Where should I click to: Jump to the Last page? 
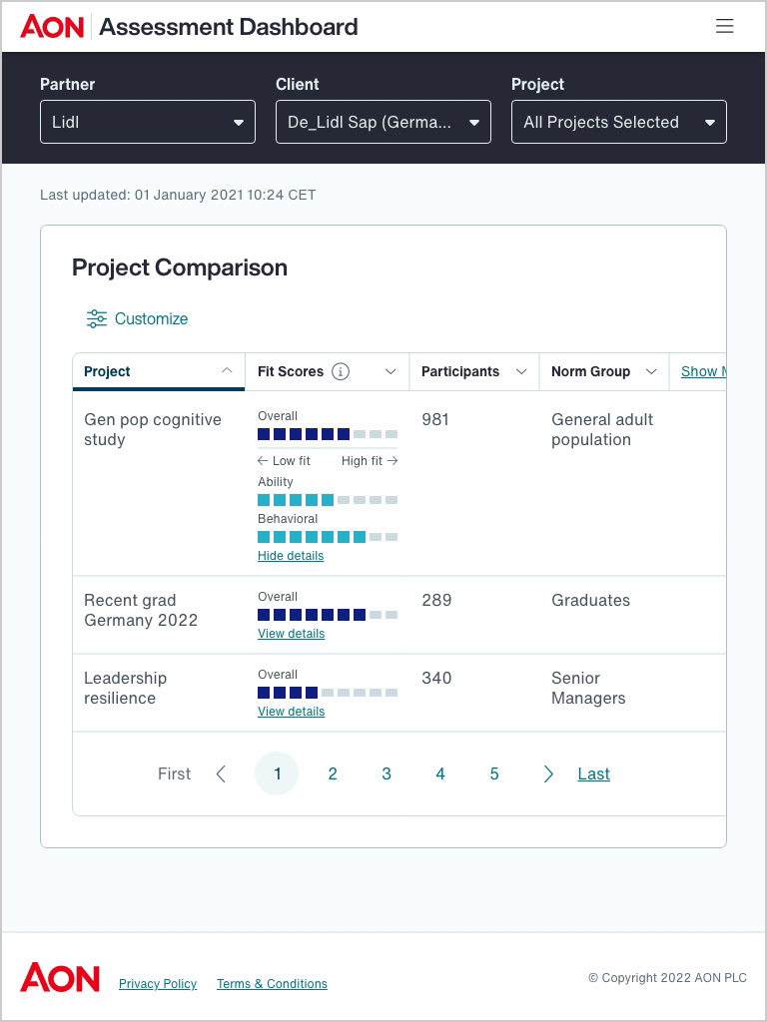coord(593,773)
